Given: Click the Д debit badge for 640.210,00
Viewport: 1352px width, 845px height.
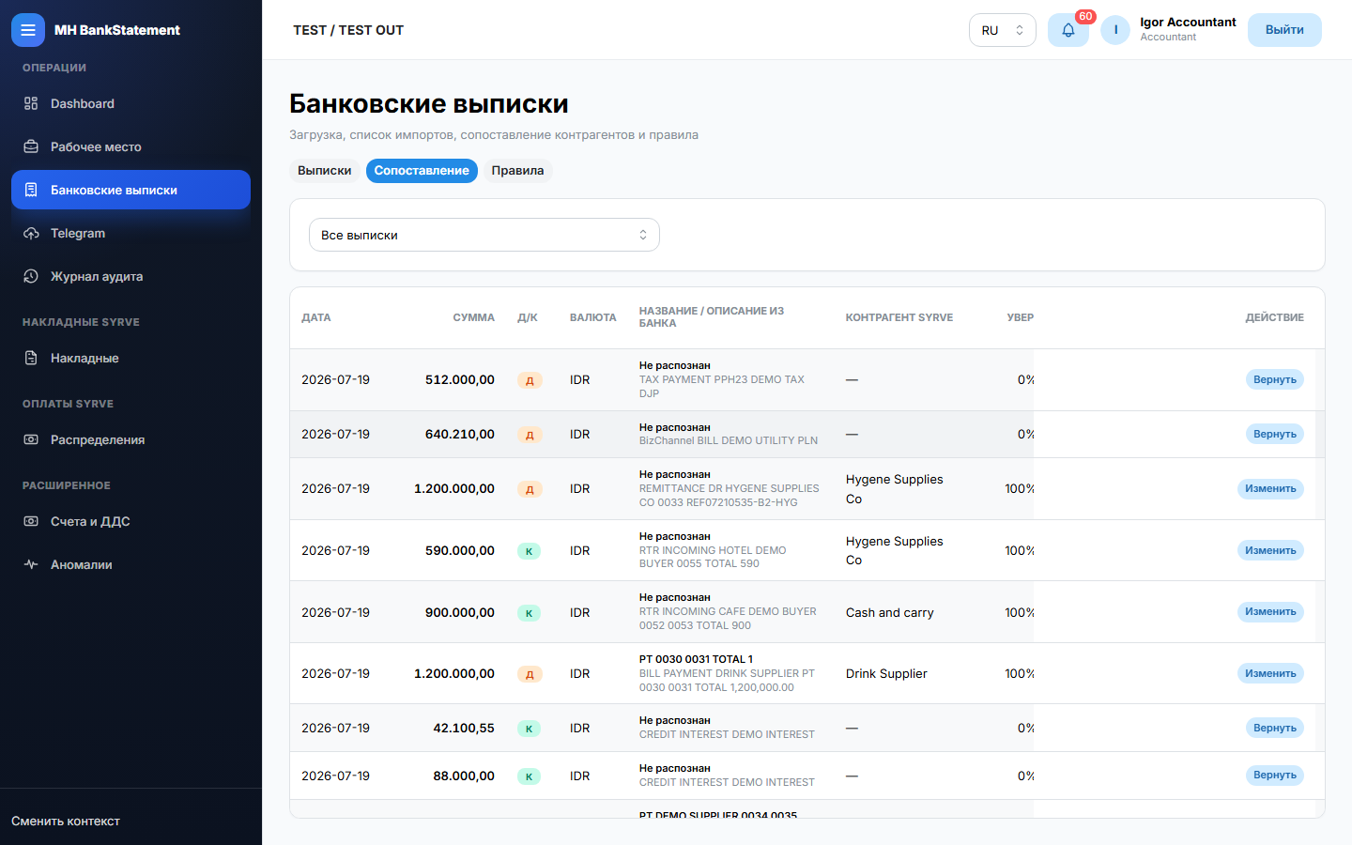Looking at the screenshot, I should tap(530, 435).
